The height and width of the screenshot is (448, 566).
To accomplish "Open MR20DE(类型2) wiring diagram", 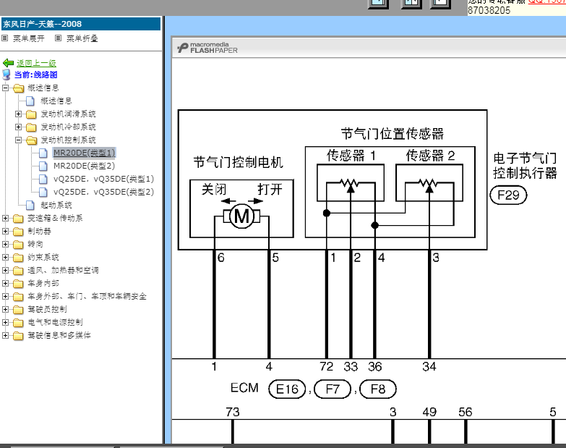I will pyautogui.click(x=84, y=166).
